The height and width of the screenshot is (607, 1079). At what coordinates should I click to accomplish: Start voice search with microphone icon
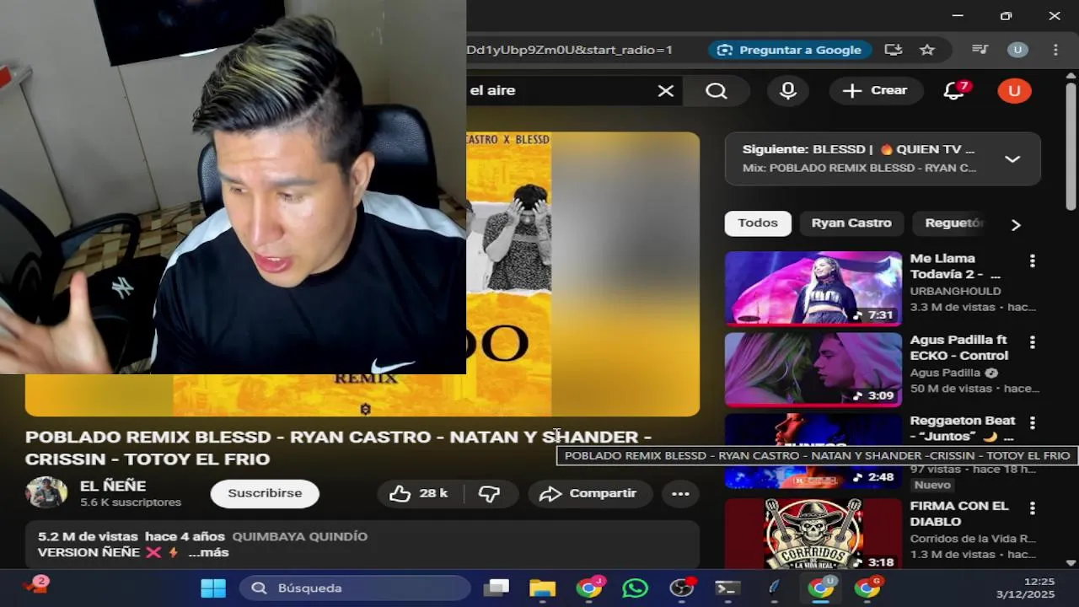788,90
